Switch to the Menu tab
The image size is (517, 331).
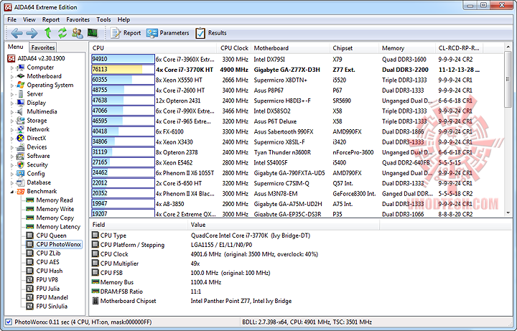coord(16,47)
